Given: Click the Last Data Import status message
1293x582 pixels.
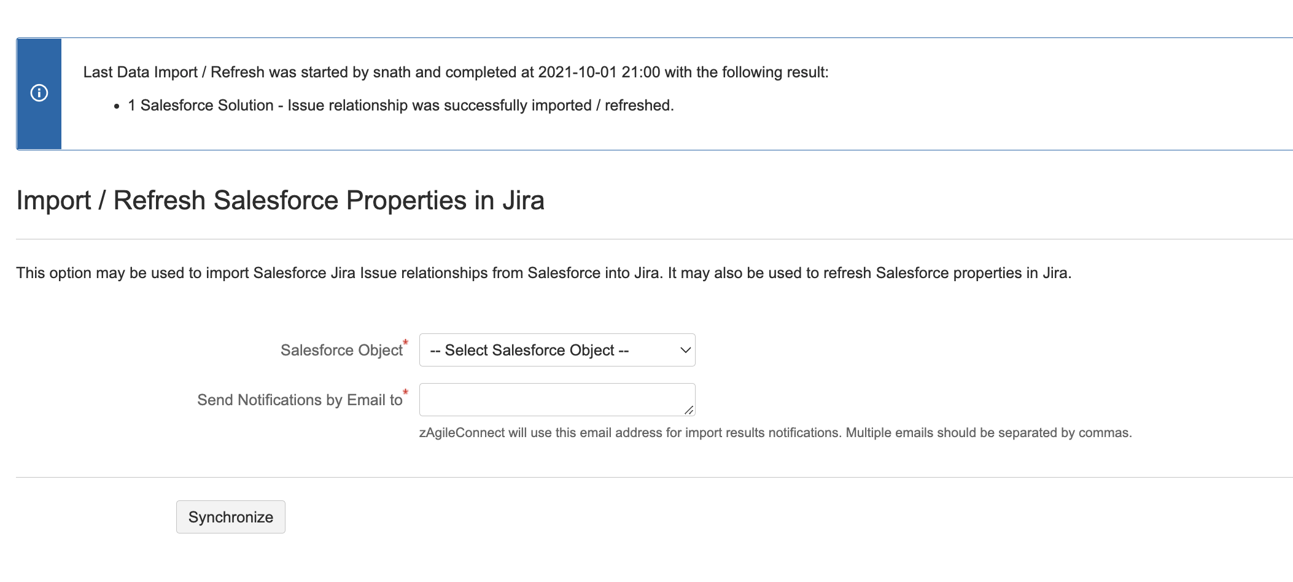Looking at the screenshot, I should [x=456, y=72].
